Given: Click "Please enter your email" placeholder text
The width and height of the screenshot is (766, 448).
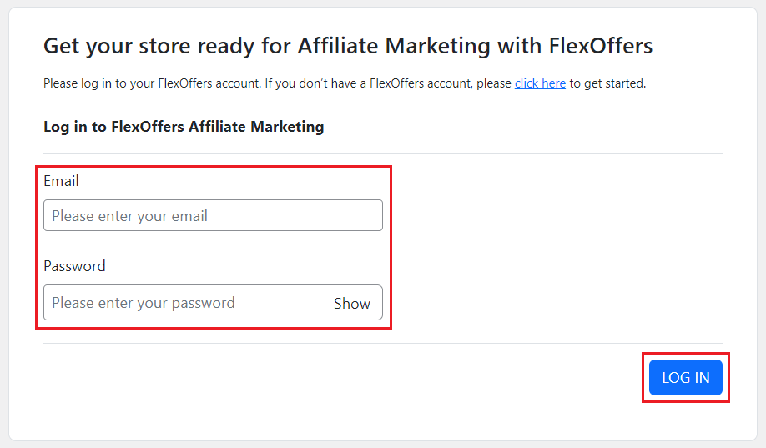Looking at the screenshot, I should pyautogui.click(x=129, y=216).
